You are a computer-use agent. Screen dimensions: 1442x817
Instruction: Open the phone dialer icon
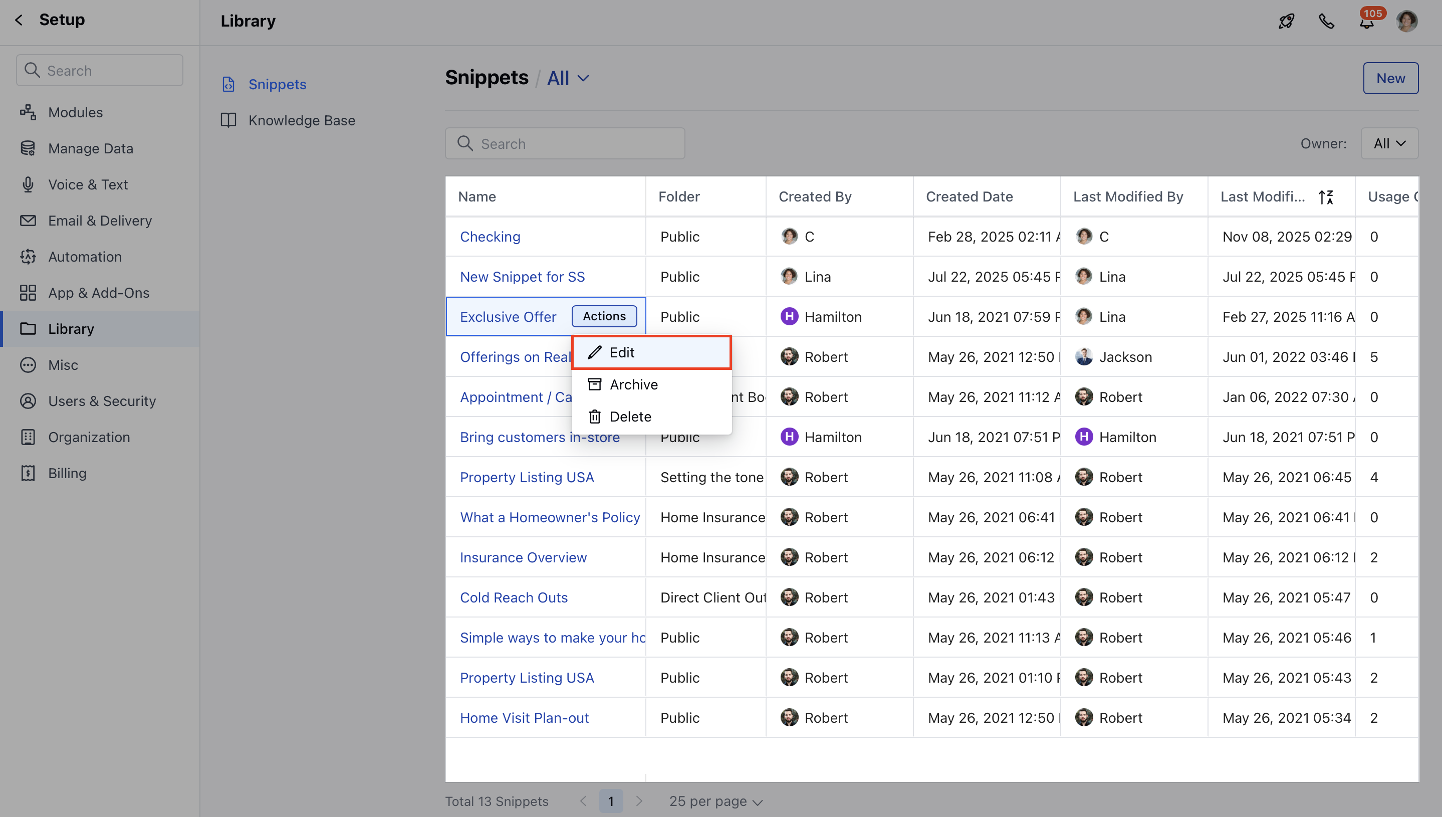[x=1326, y=22]
